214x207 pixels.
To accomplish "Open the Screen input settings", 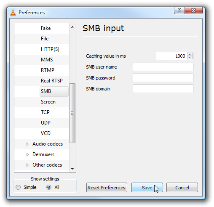I will tap(48, 102).
